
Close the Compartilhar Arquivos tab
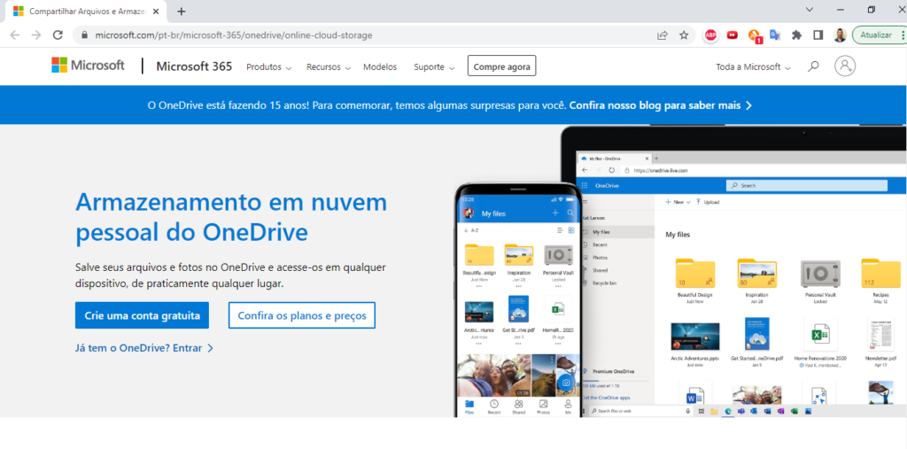(155, 11)
